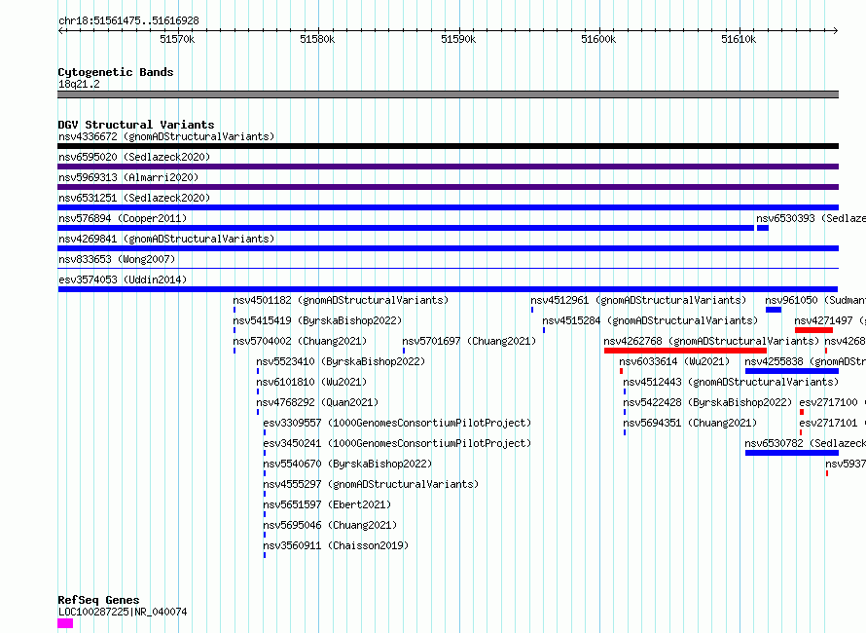Open variant esv2717101 label
The image size is (866, 633).
click(832, 423)
